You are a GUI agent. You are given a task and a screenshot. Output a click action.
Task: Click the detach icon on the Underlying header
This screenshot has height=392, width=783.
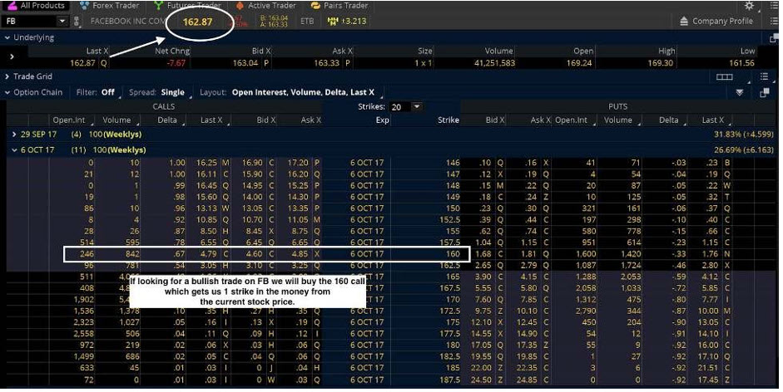point(774,38)
